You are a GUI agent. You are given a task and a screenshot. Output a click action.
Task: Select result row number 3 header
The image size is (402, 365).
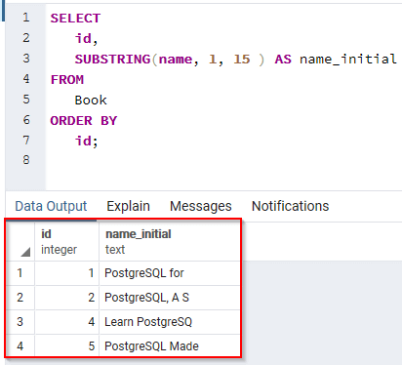coord(20,322)
